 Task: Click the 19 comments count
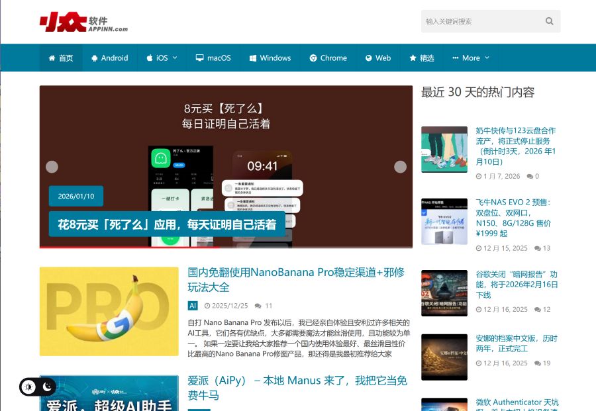tap(542, 363)
